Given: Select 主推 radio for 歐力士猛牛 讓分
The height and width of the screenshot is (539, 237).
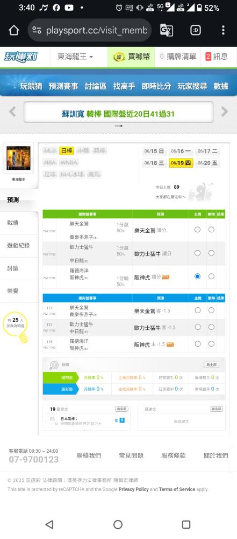Looking at the screenshot, I should click(x=198, y=253).
